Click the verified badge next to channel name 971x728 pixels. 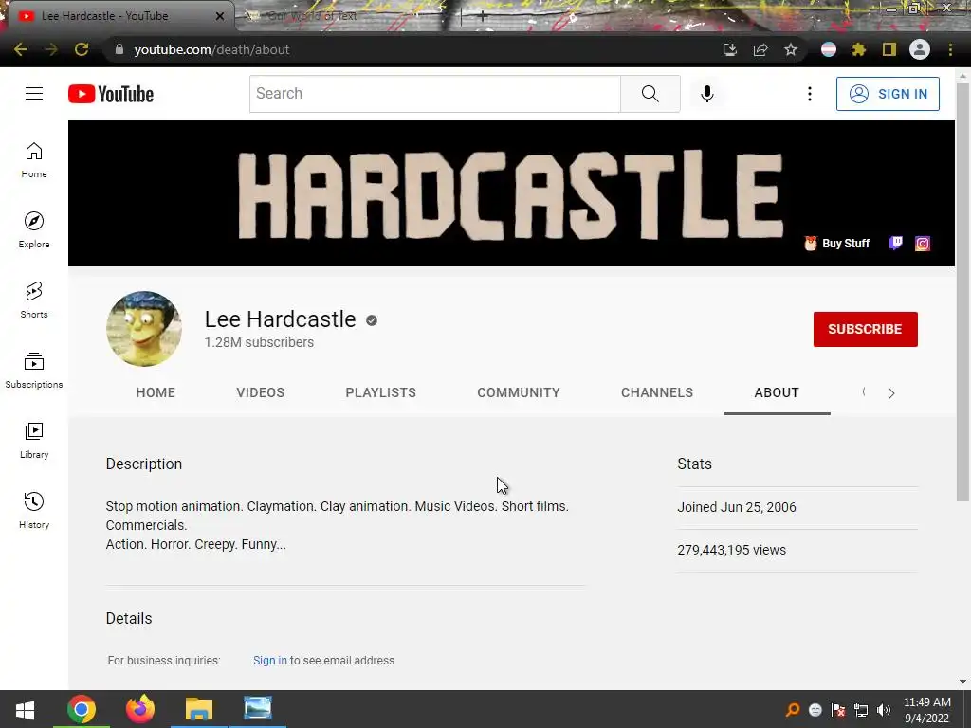click(x=372, y=320)
